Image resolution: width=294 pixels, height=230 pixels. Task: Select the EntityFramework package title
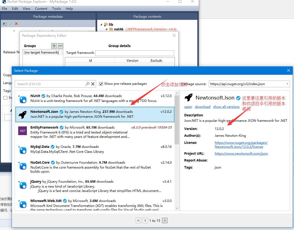tap(44, 127)
